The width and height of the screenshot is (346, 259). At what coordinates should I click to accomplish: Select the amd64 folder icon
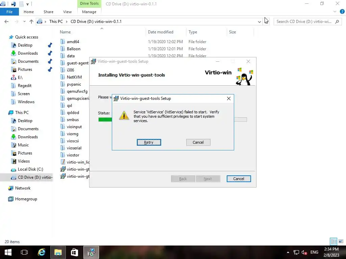pos(63,41)
